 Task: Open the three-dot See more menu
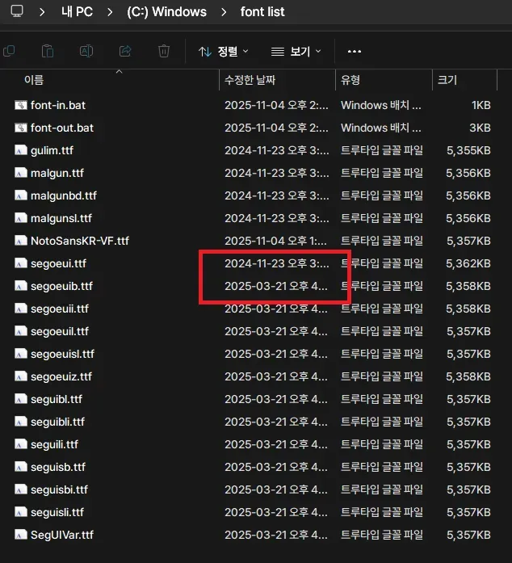pyautogui.click(x=354, y=51)
